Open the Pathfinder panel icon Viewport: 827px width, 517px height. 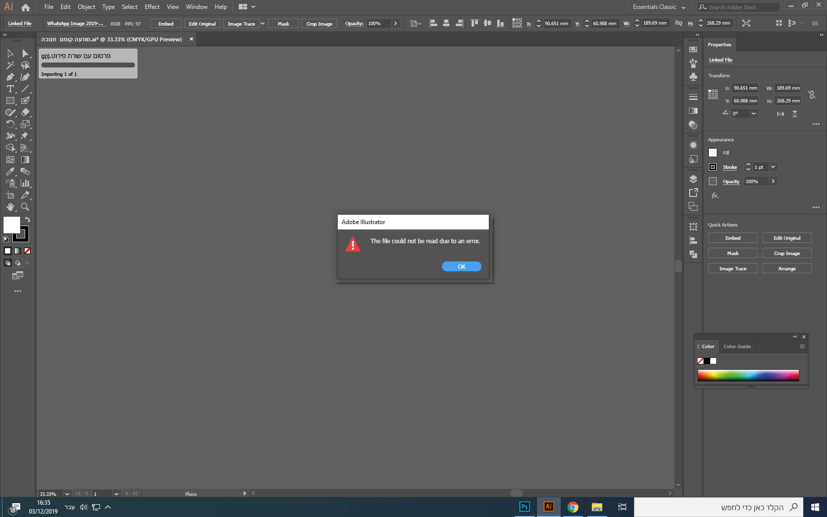pos(693,254)
